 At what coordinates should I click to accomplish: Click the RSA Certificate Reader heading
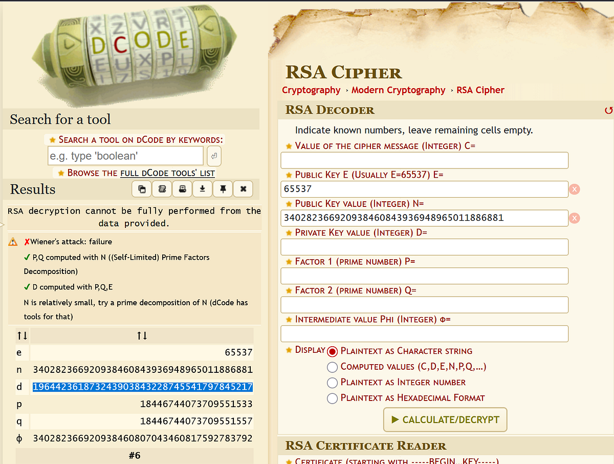pos(366,446)
